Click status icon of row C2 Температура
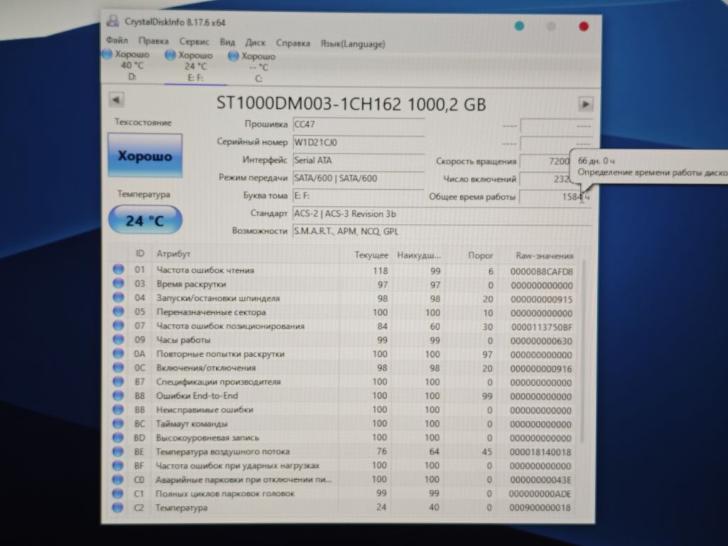The width and height of the screenshot is (728, 546). click(118, 507)
